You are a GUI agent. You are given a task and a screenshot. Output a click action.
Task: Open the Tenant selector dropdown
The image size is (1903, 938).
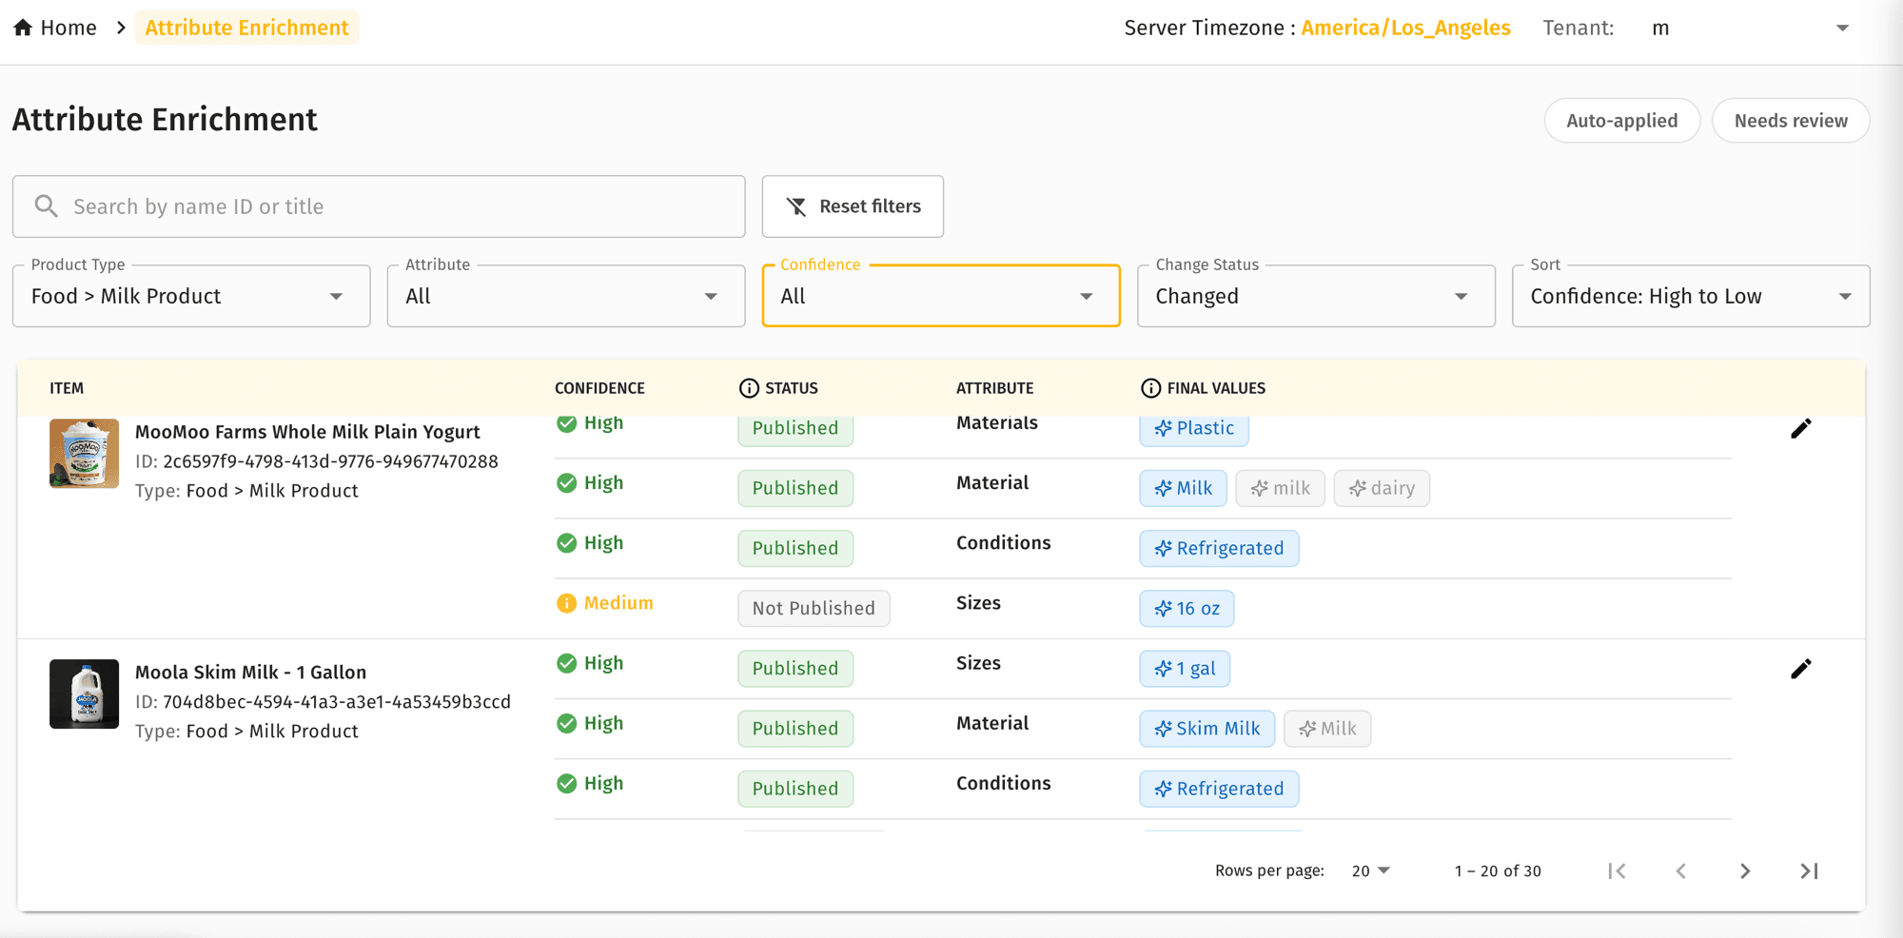pyautogui.click(x=1752, y=29)
